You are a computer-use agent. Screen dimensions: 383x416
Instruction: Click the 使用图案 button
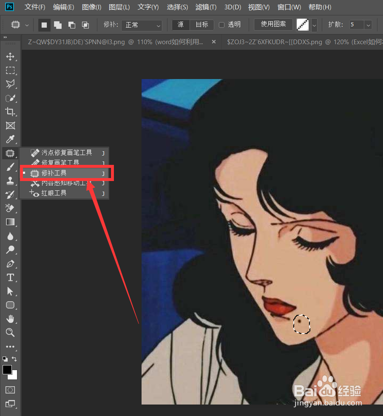(273, 25)
